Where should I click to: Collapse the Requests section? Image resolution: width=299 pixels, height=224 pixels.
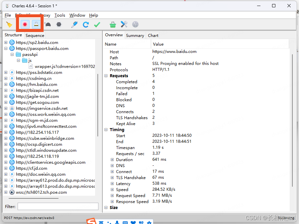point(106,76)
